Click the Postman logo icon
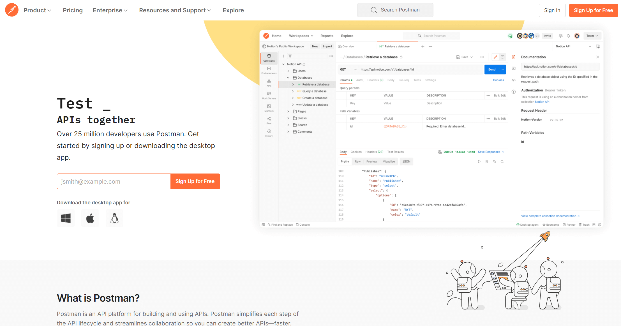 [x=12, y=10]
